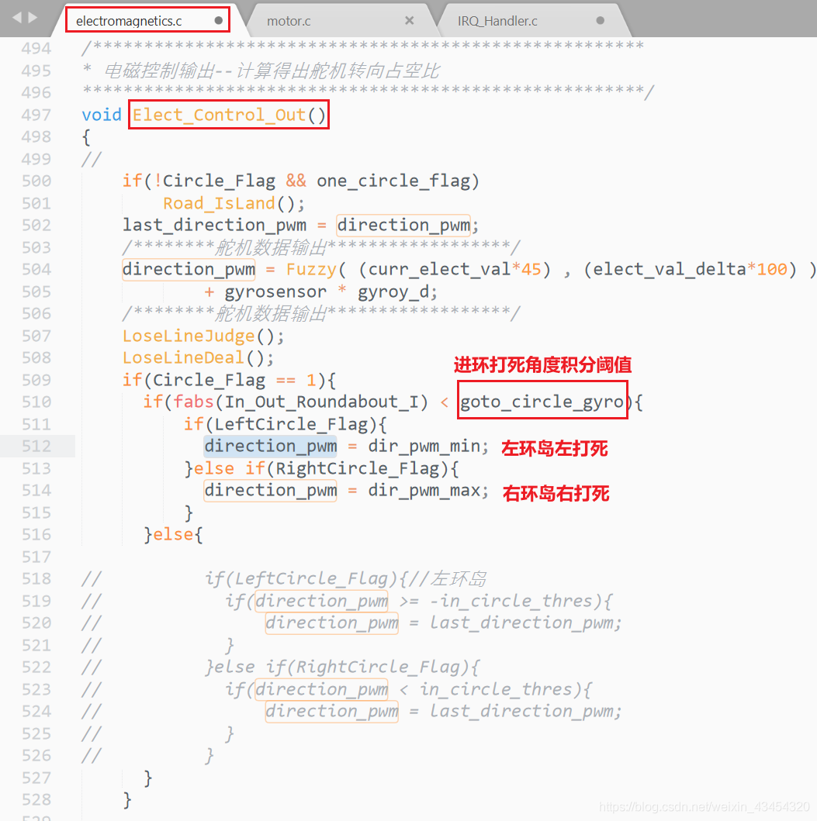
Task: Click line number 528 in gutter
Action: [36, 799]
